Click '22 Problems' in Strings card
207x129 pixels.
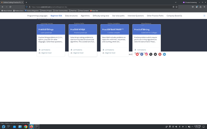[x=46, y=50]
